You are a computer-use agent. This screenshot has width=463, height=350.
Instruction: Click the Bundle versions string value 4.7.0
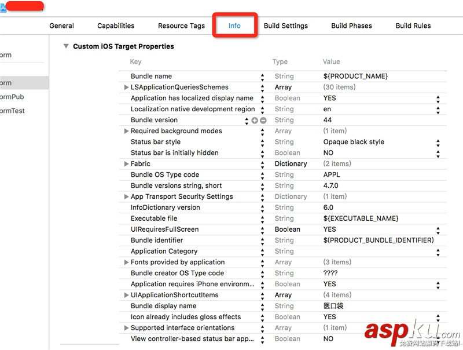331,186
